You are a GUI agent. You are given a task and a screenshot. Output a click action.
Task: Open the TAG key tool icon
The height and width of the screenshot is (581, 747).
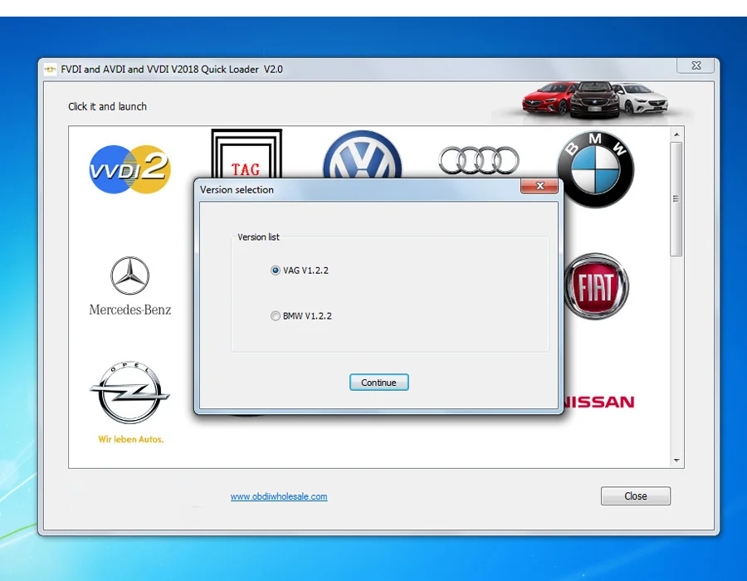click(x=247, y=154)
